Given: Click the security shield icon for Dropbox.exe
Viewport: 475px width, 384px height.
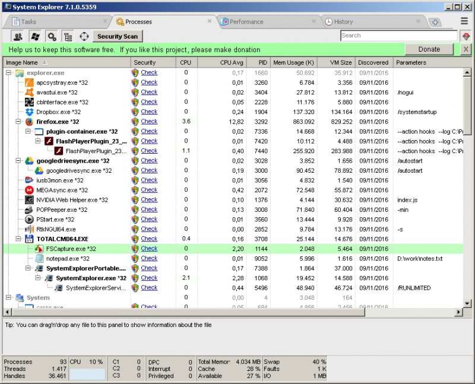Looking at the screenshot, I should pyautogui.click(x=135, y=112).
